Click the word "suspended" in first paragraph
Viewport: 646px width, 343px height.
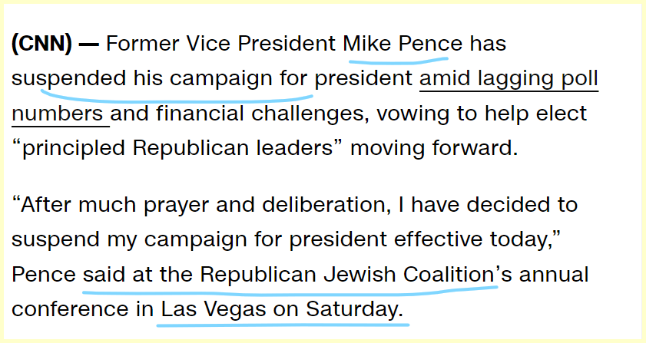coord(64,79)
